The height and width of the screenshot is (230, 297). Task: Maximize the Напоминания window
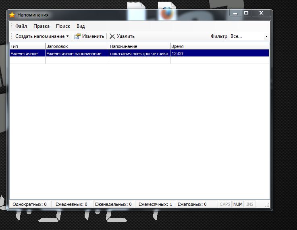[246, 13]
